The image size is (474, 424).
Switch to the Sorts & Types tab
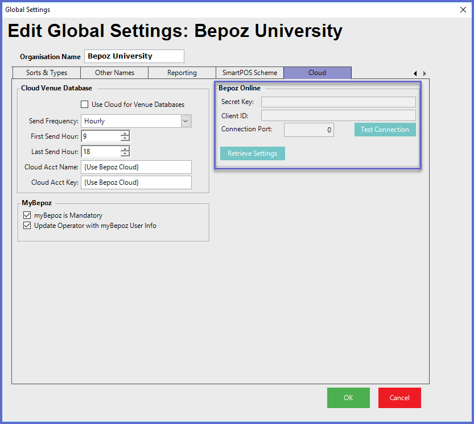pos(47,73)
